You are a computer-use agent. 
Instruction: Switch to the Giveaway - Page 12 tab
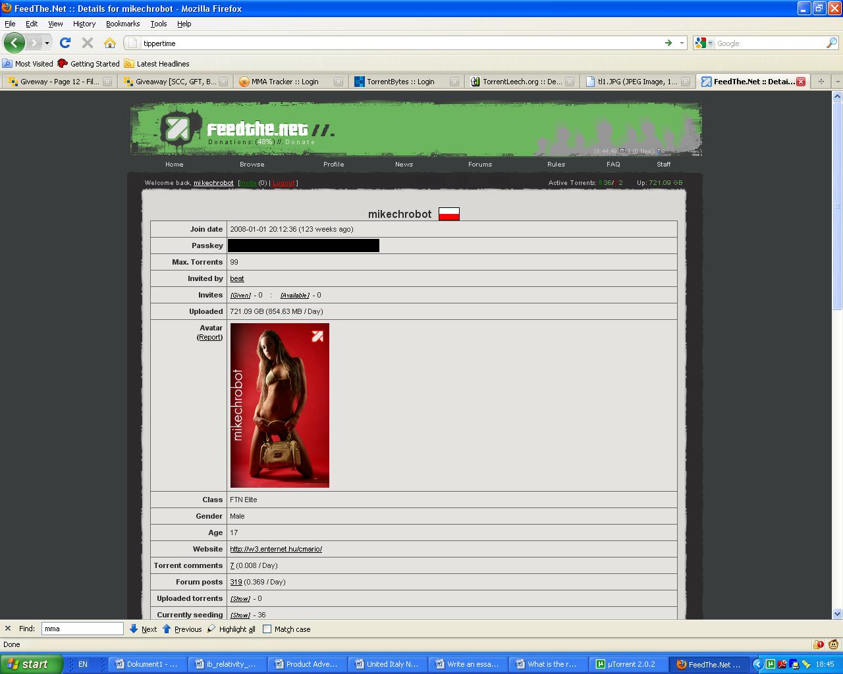tap(59, 82)
